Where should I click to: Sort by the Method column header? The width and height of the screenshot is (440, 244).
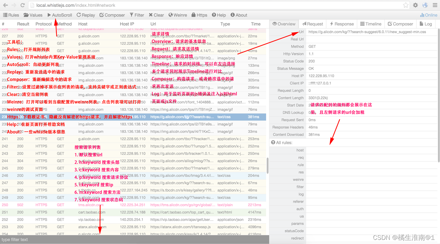point(64,24)
